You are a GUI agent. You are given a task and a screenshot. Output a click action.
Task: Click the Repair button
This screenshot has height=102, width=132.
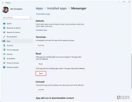pyautogui.click(x=41, y=64)
